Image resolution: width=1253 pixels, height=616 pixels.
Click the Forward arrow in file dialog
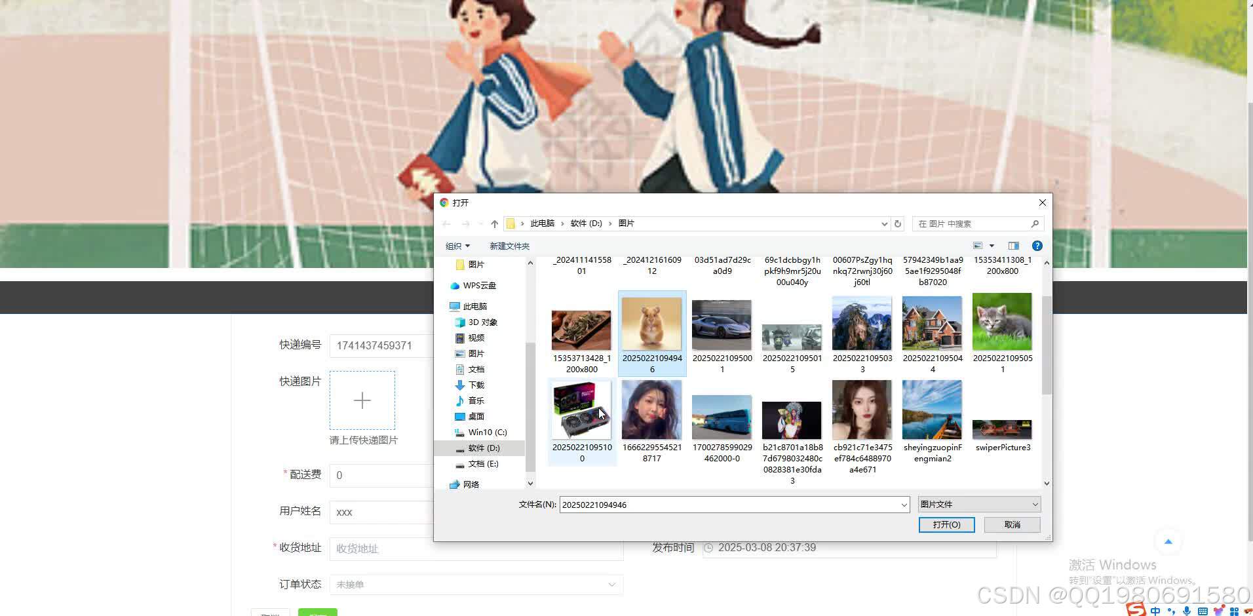(x=465, y=224)
